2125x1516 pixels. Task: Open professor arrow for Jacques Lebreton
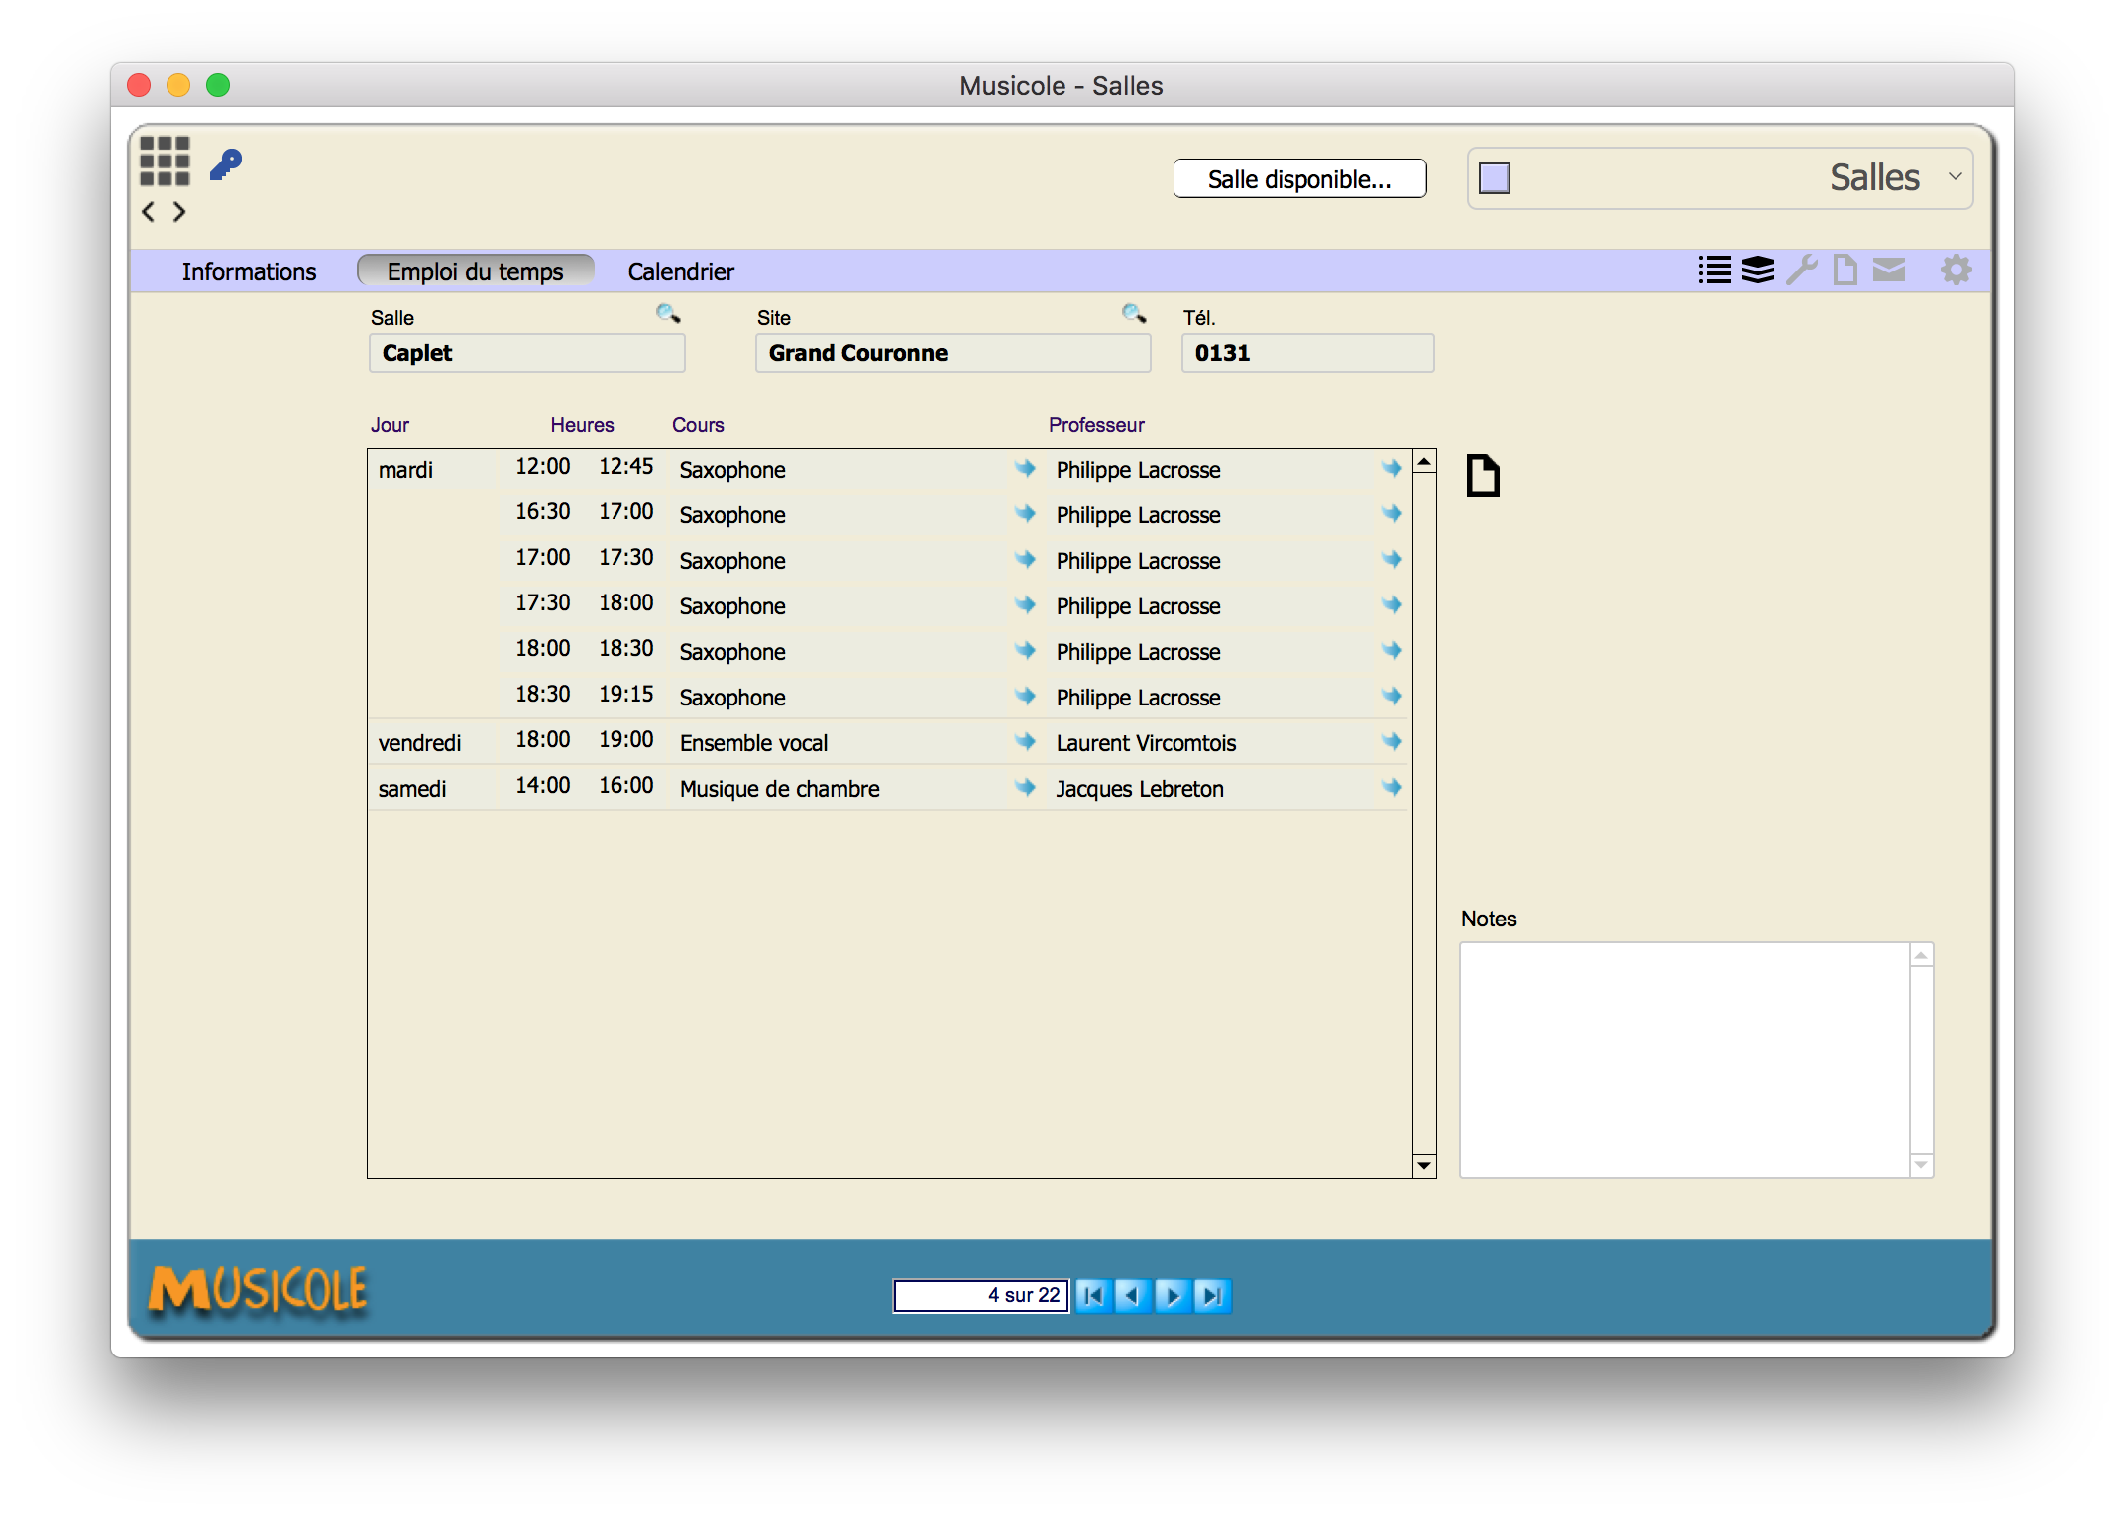[x=1393, y=787]
